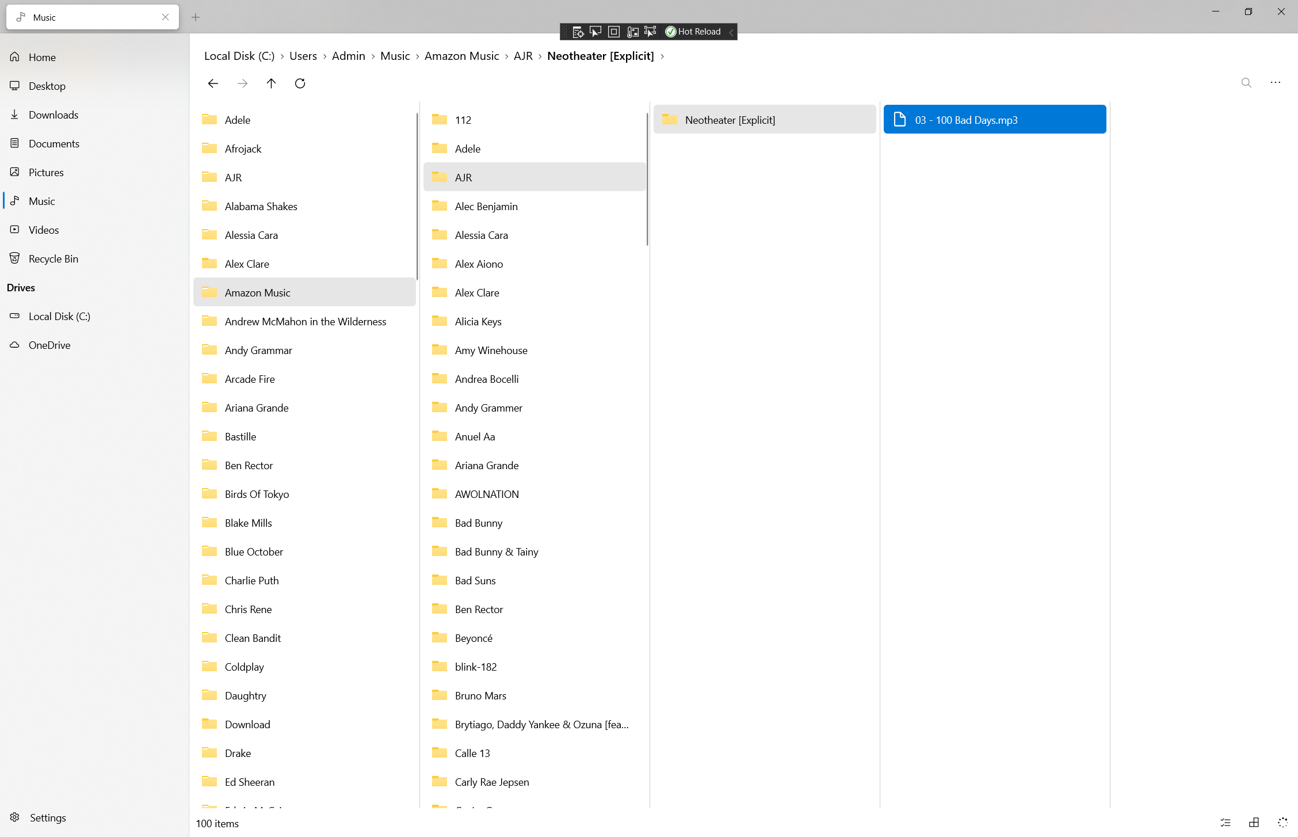Open the AWOLNATION folder
Screen dimensions: 1298x837
click(535, 494)
